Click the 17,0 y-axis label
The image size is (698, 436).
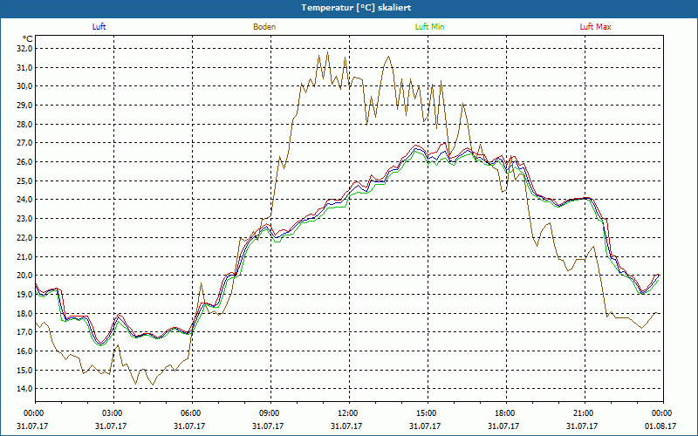24,332
